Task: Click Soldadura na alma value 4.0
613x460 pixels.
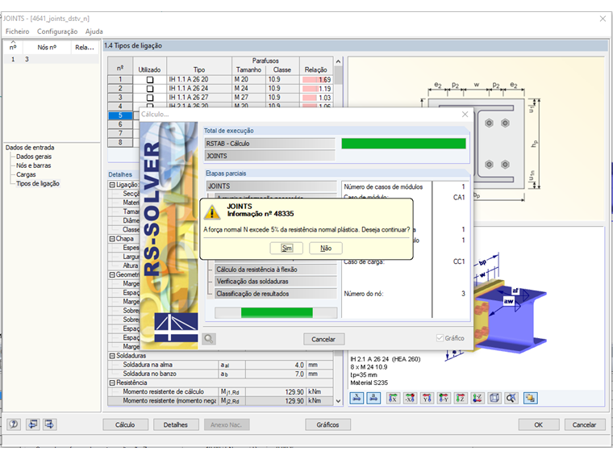Action: (276, 365)
